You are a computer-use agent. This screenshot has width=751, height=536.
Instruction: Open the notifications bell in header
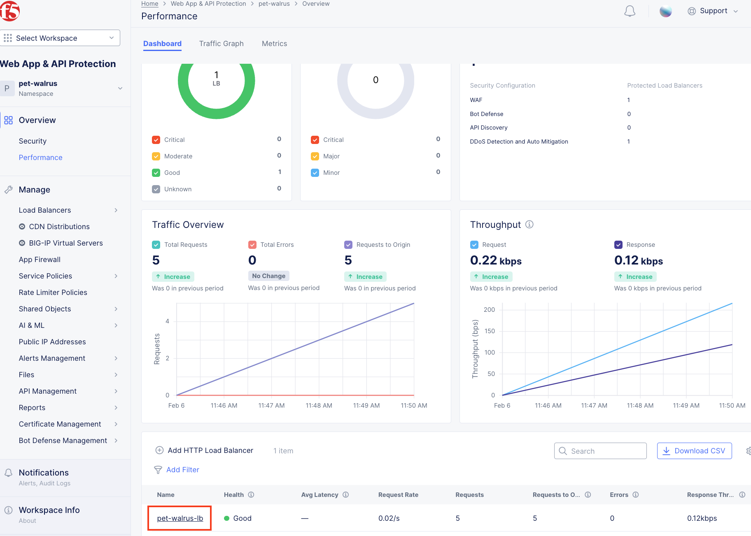pos(630,11)
